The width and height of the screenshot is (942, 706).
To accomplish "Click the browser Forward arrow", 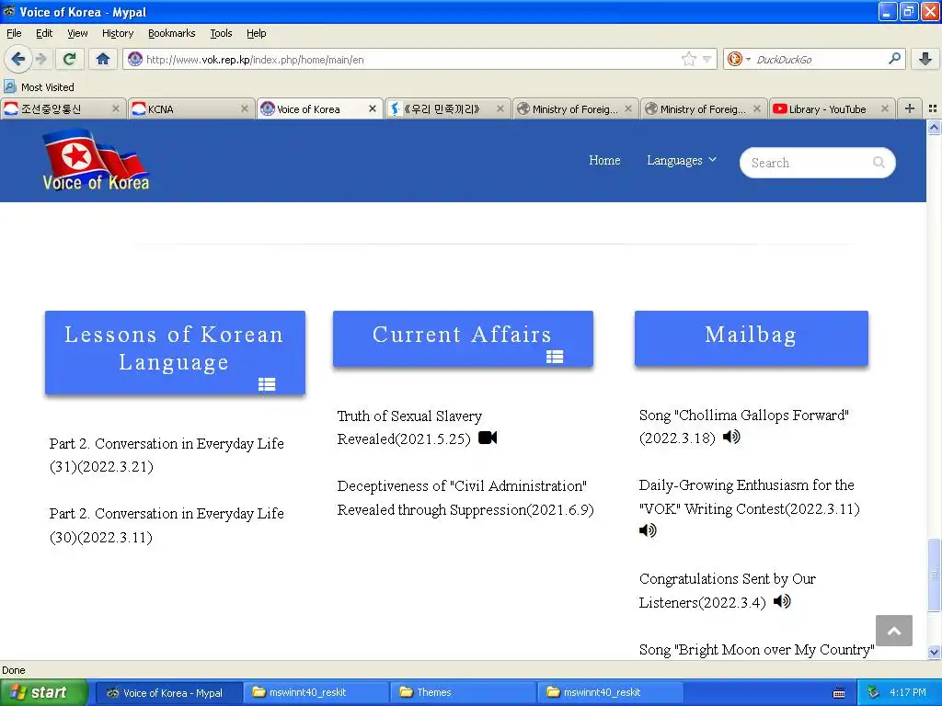I will [x=41, y=59].
